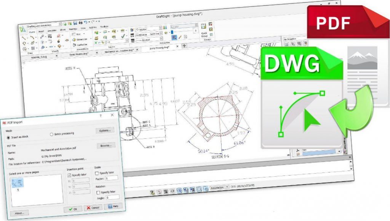Select the Batch processing radio button
The image size is (390, 221).
click(x=51, y=134)
